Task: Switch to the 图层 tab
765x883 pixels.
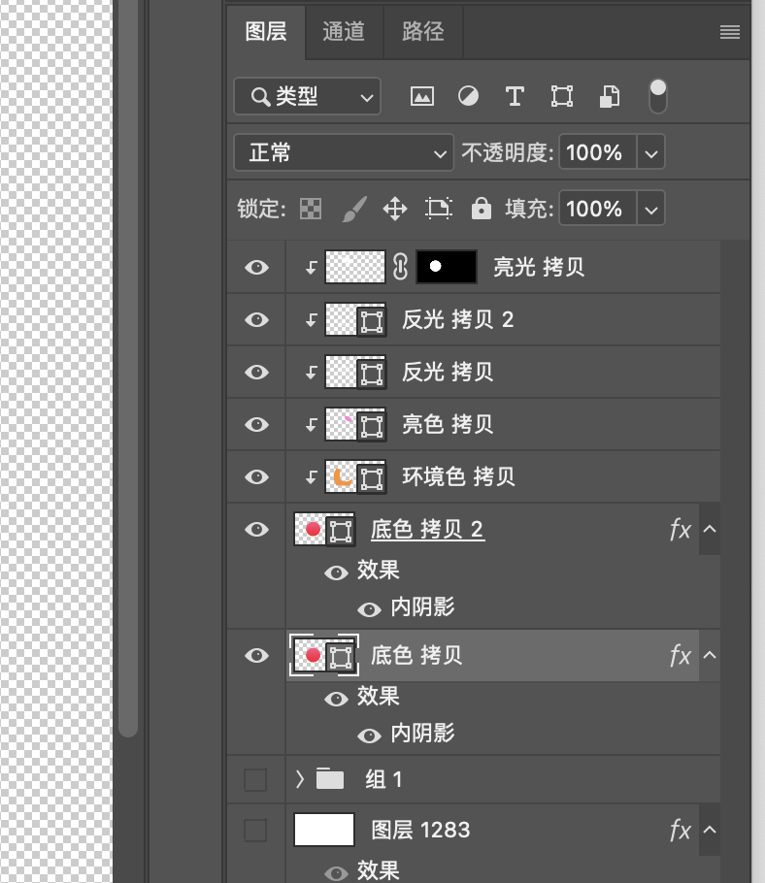Action: pyautogui.click(x=266, y=32)
